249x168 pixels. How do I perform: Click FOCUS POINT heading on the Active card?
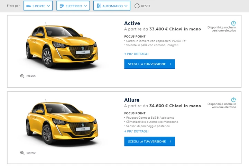pyautogui.click(x=135, y=37)
